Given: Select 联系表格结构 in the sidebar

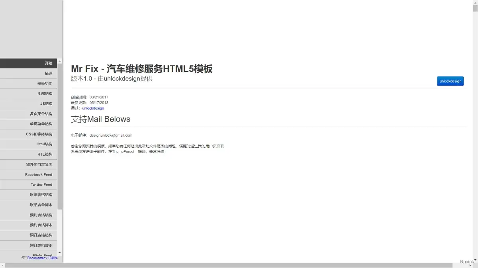Looking at the screenshot, I should 41,195.
